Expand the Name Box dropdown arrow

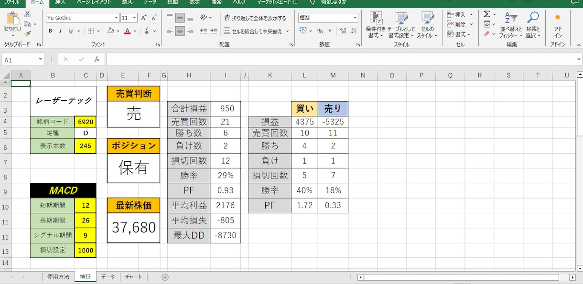pyautogui.click(x=40, y=60)
